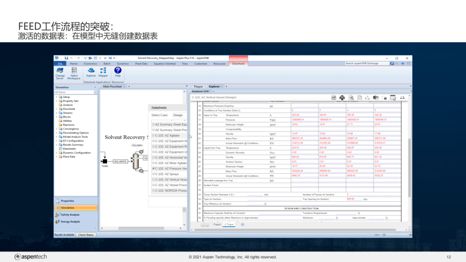Screen dimensions: 466x262
Task: Select the AZ Summary Sheet Equipment entry
Action: tap(168, 124)
